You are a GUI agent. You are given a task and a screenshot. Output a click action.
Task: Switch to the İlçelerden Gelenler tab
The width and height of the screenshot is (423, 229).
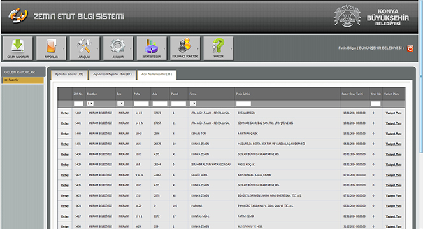point(69,74)
